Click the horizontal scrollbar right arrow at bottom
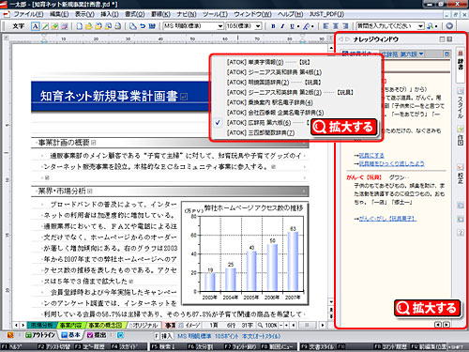Viewport: 469px width, 352px height. pos(323,326)
